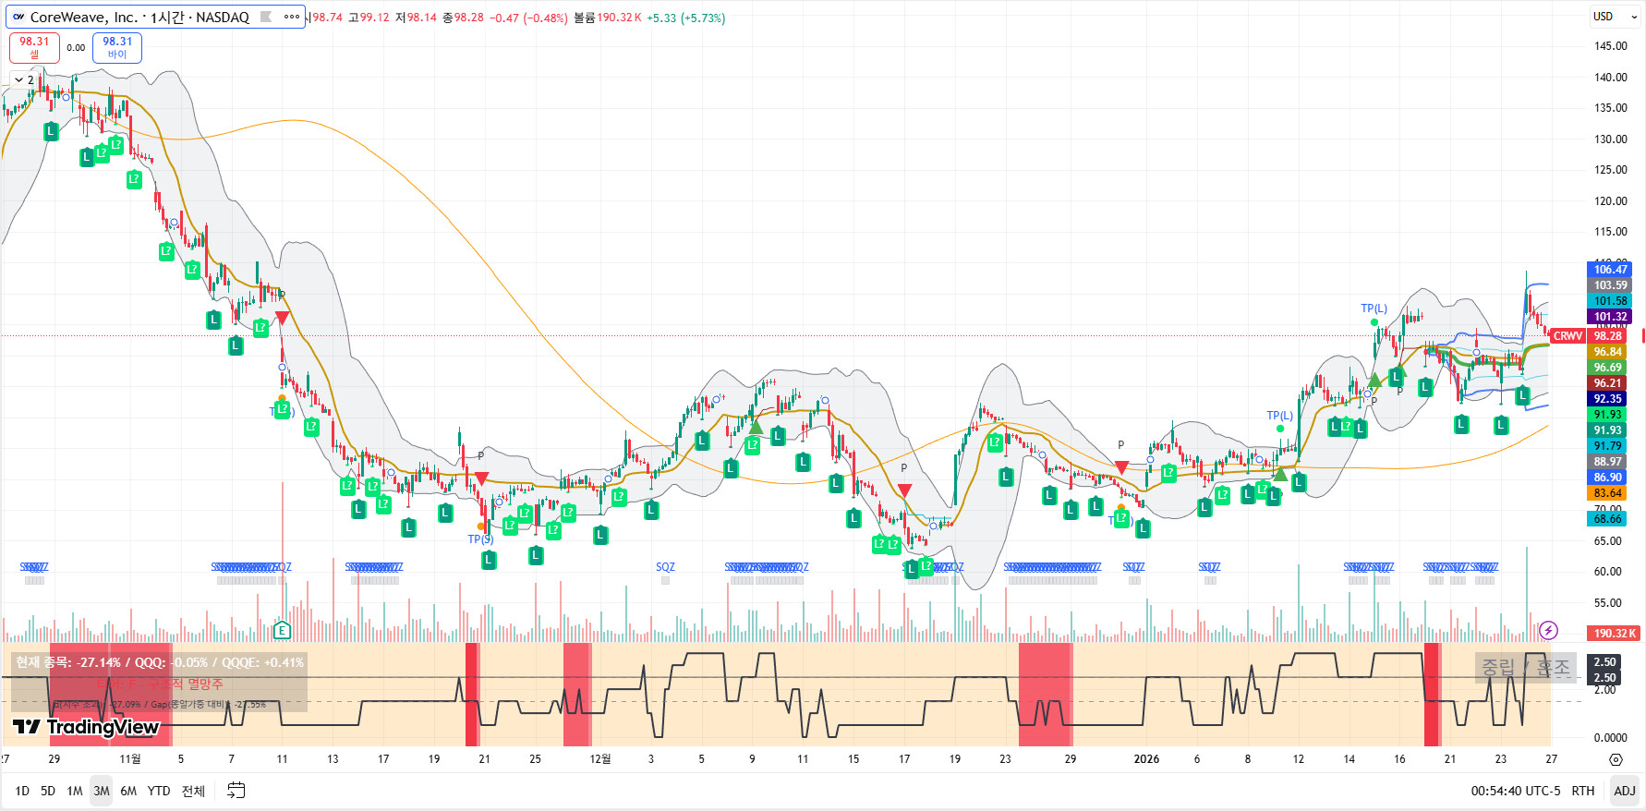This screenshot has height=811, width=1646.
Task: Select the 5D time range
Action: (x=48, y=791)
